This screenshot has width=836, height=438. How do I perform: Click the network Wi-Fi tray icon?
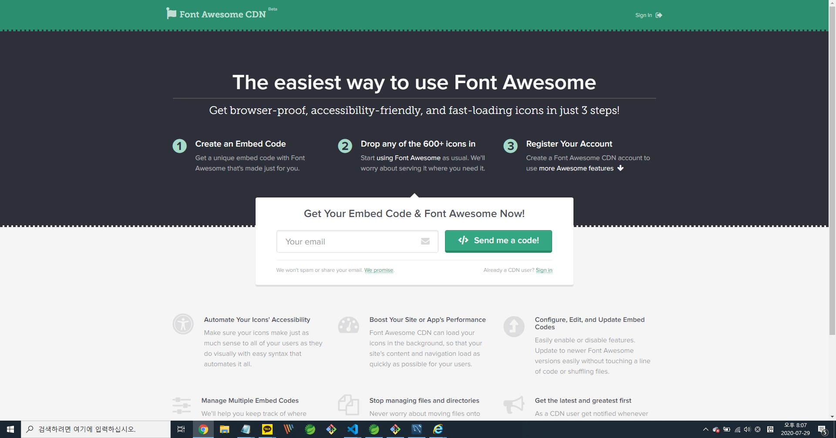(737, 429)
